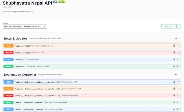Expand the GET /api/news chevron

[178, 59]
